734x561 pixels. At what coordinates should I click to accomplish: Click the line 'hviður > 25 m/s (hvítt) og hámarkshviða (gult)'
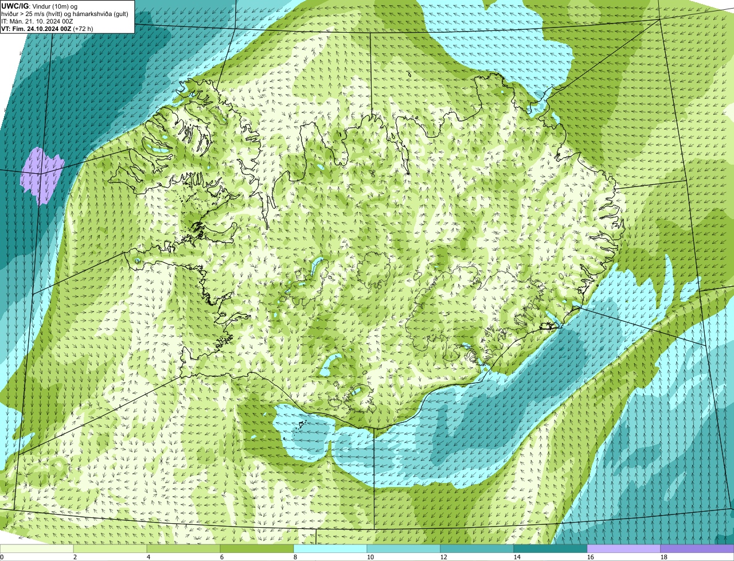(65, 13)
